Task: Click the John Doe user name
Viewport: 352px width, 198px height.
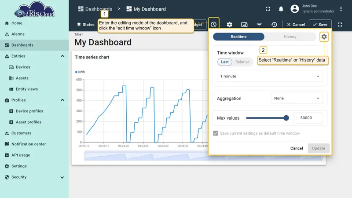Action: [309, 6]
